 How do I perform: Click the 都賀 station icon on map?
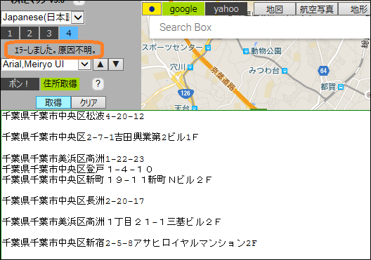pyautogui.click(x=341, y=87)
